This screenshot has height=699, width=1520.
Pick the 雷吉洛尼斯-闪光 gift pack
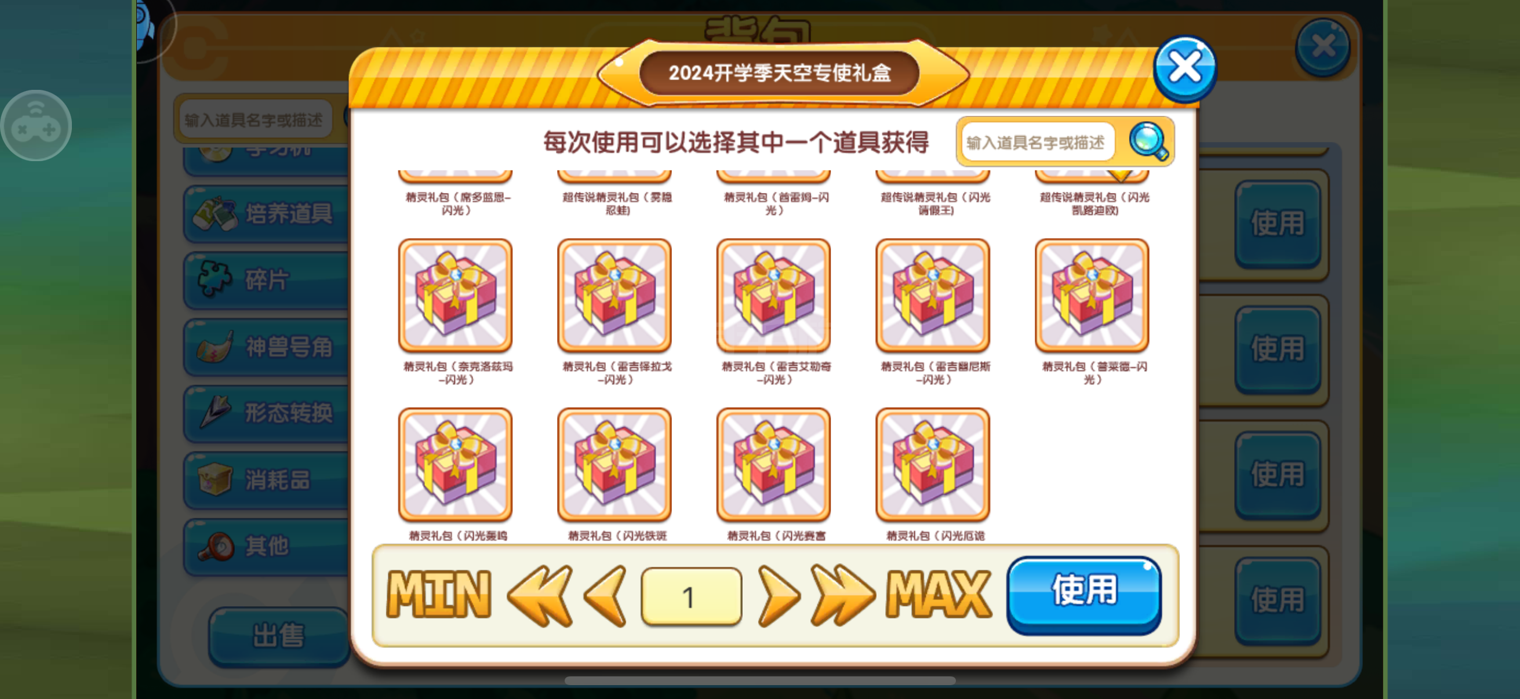point(933,295)
